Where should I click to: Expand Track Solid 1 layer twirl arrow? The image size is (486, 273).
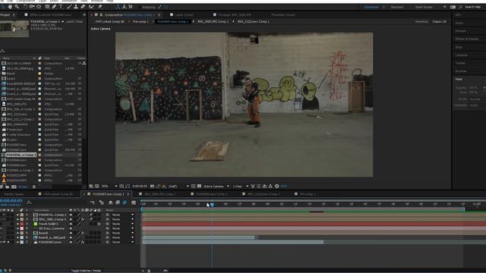point(17,224)
